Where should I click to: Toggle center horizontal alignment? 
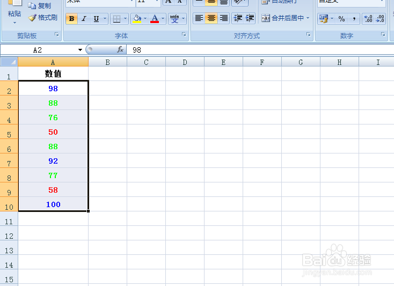211,18
